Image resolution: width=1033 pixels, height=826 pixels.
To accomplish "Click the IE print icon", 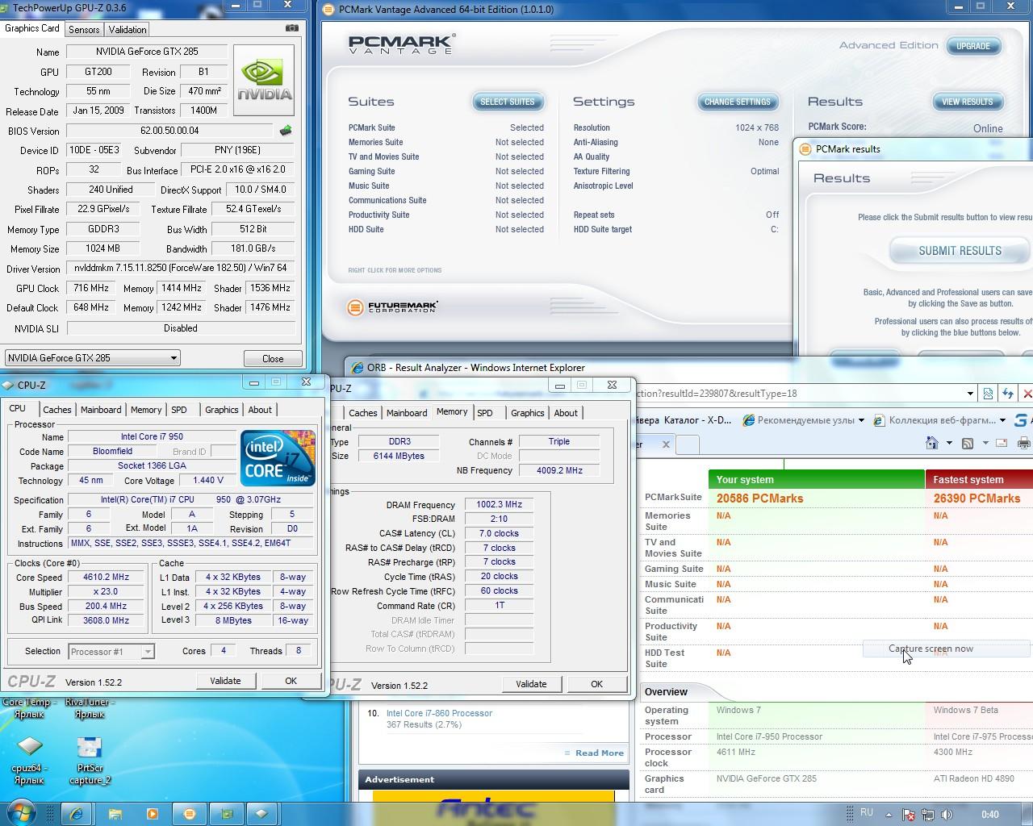I will [1023, 443].
